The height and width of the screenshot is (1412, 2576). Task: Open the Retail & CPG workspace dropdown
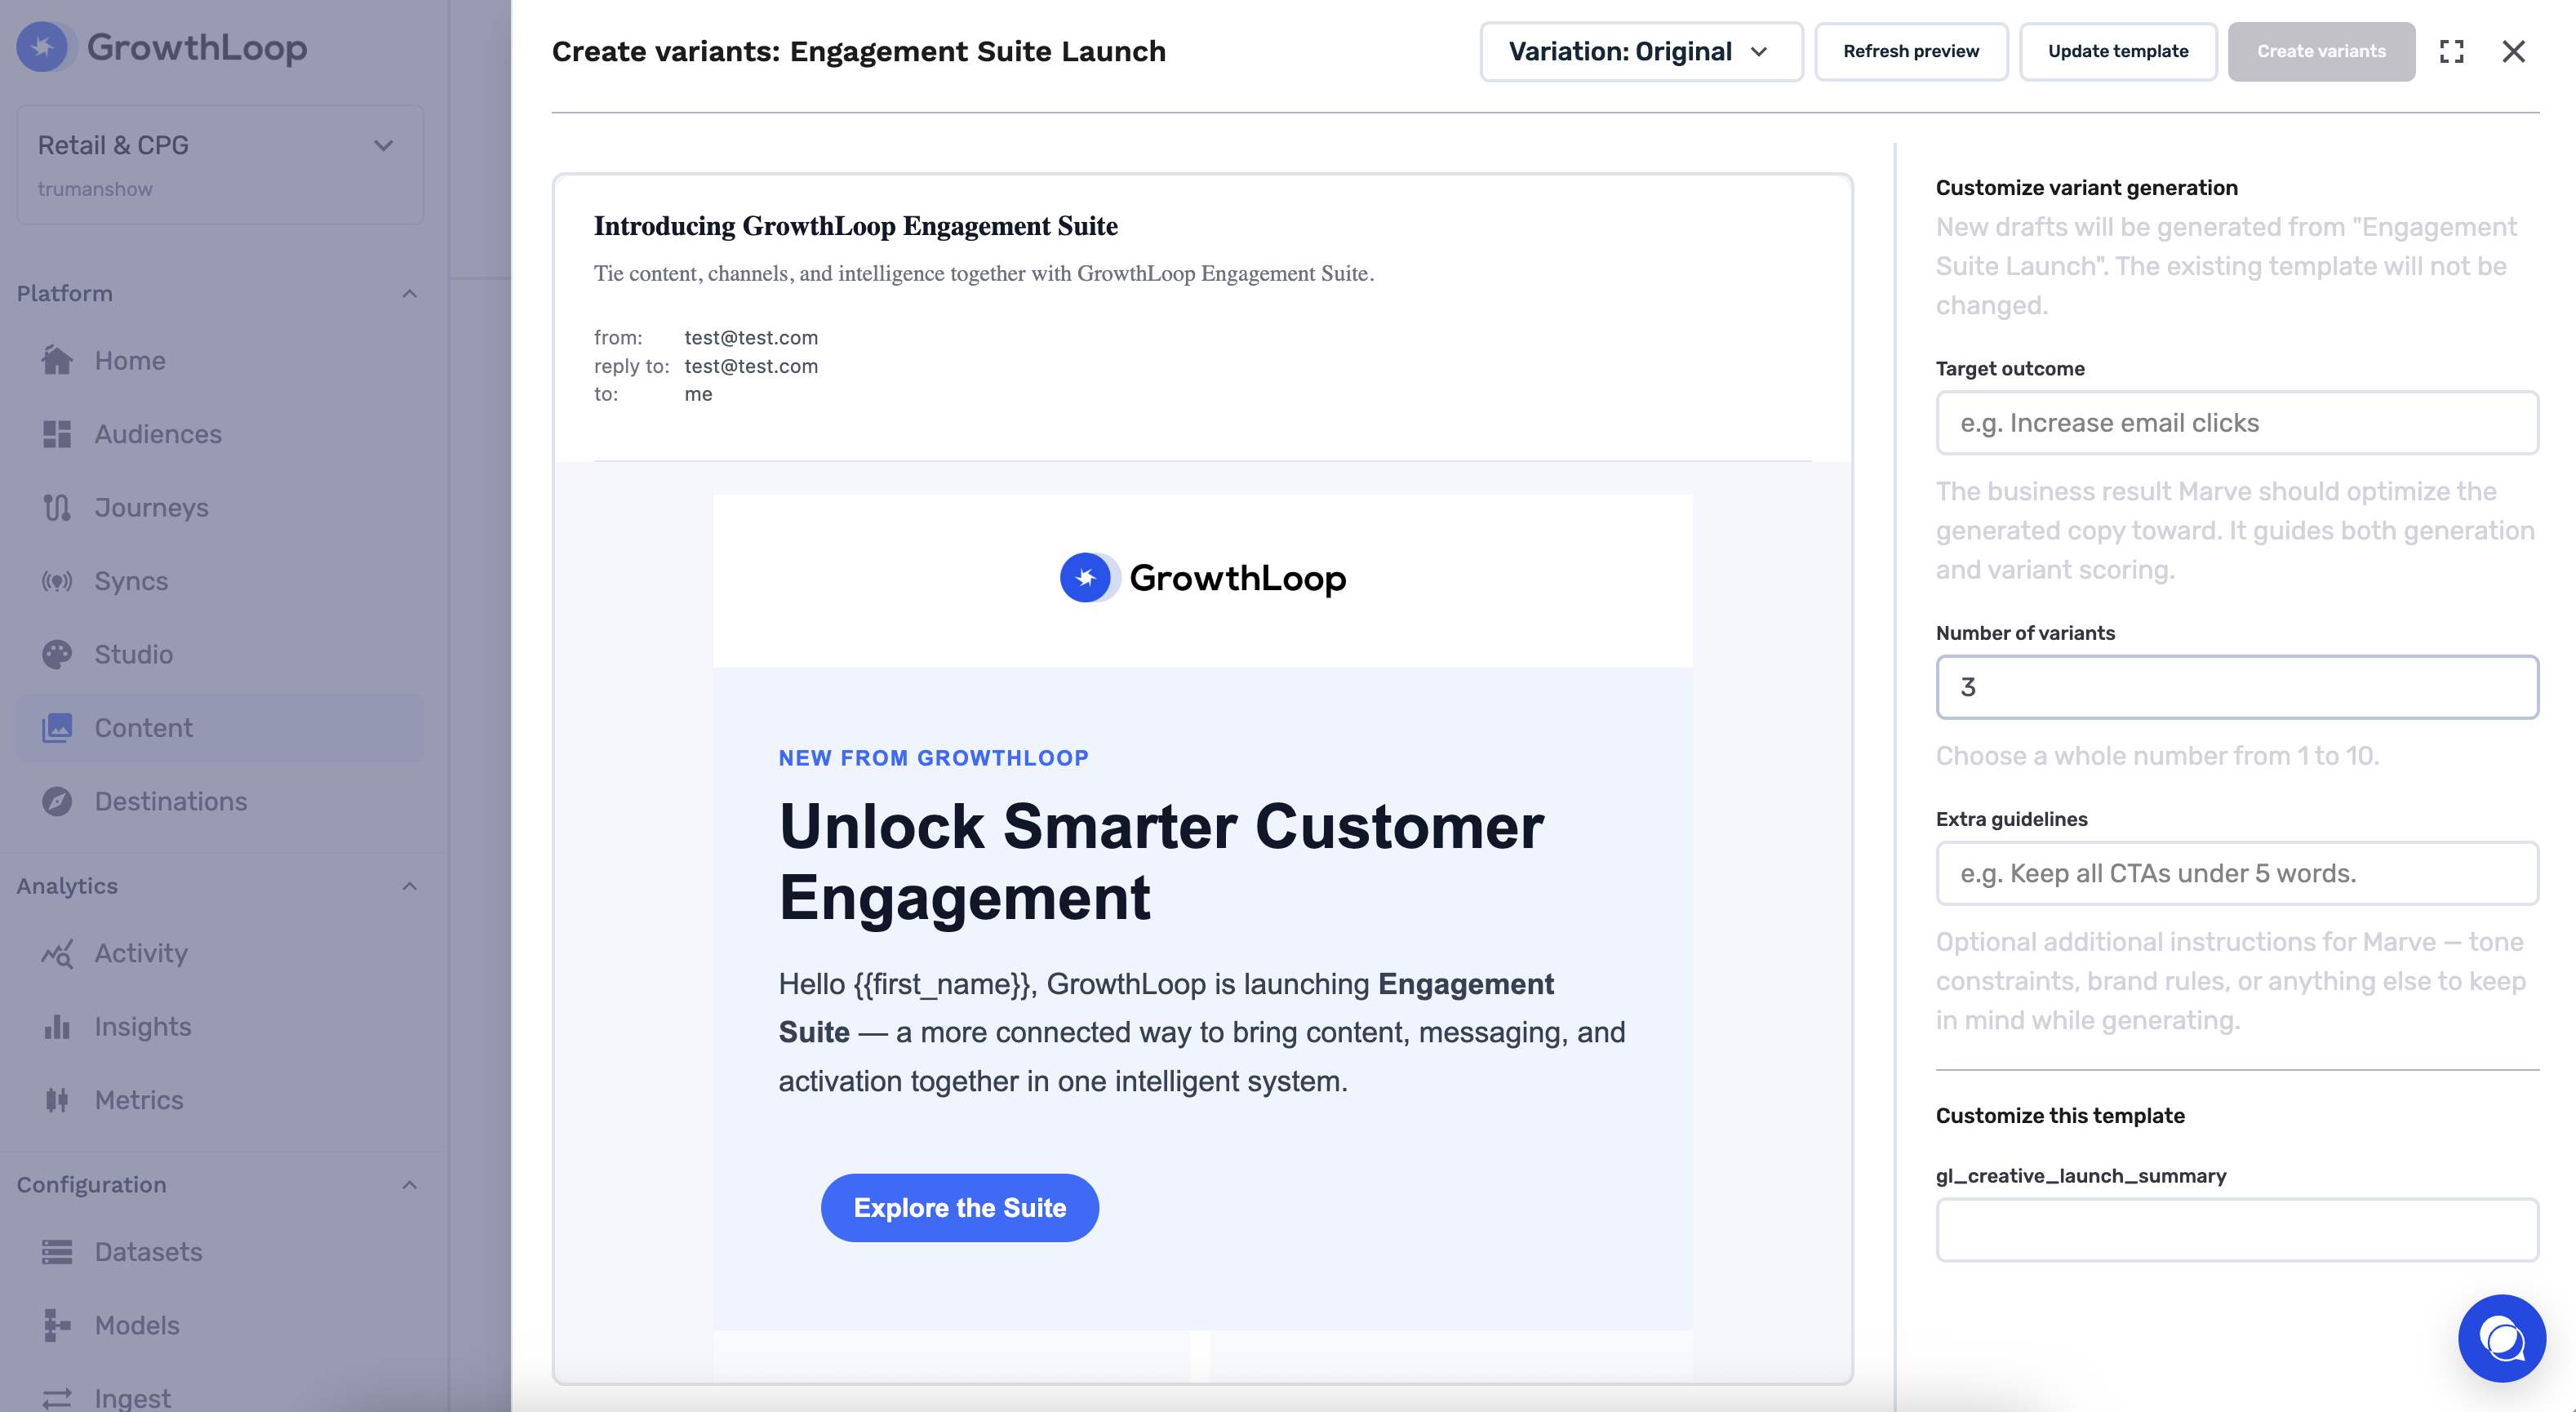220,165
